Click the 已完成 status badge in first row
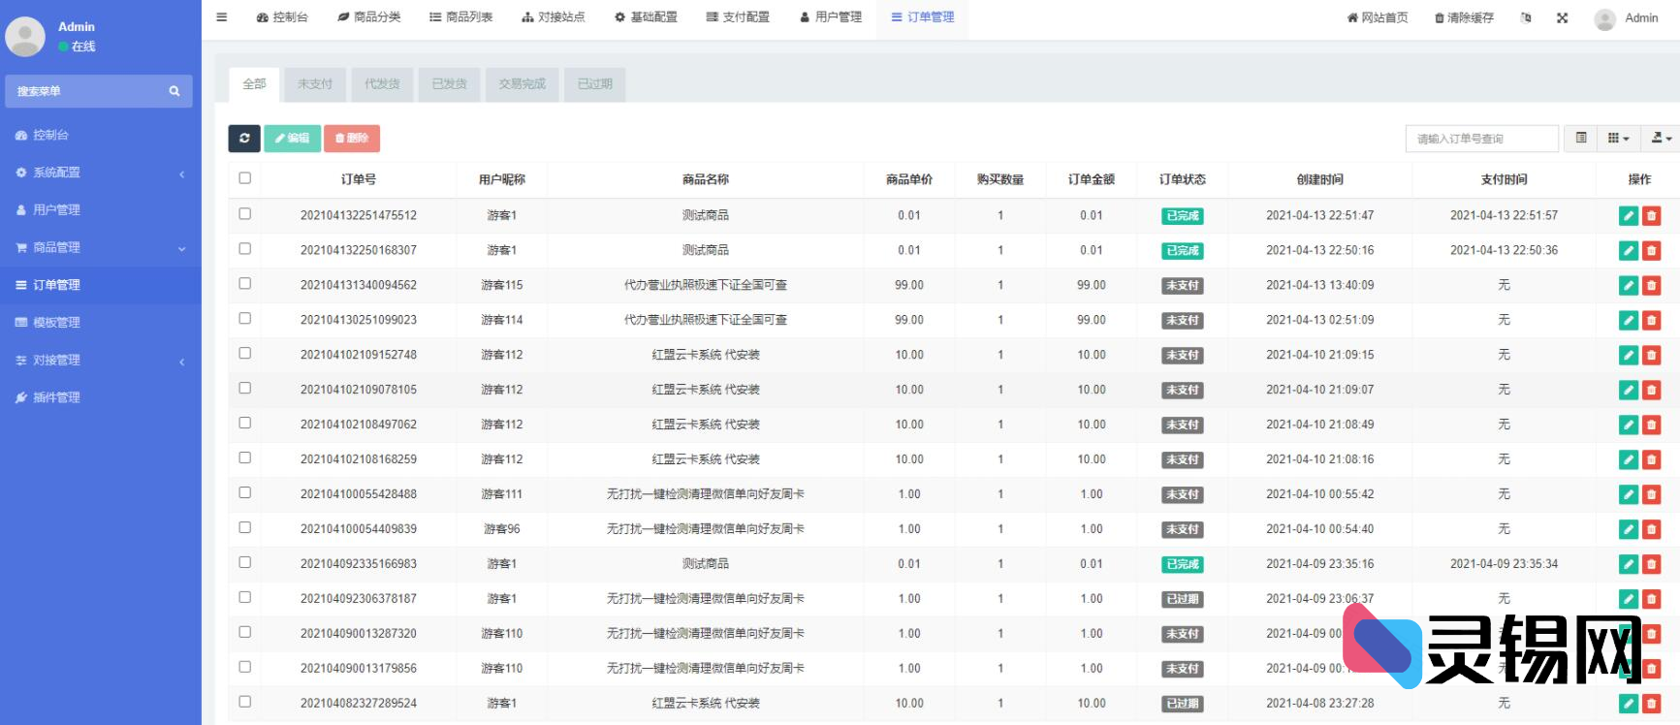Viewport: 1680px width, 725px height. click(1182, 216)
